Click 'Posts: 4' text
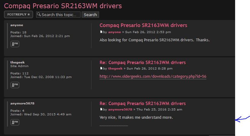The width and height of the screenshot is (250, 136). (x=17, y=110)
